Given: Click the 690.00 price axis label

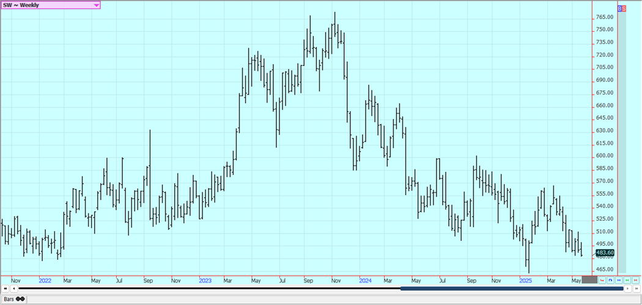Looking at the screenshot, I should (x=605, y=80).
